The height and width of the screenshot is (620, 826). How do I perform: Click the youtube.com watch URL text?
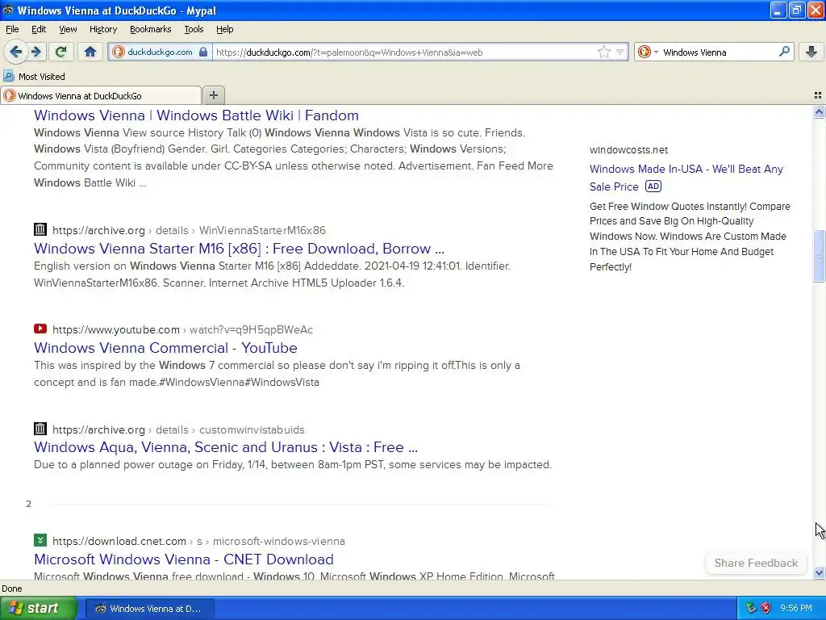[182, 329]
